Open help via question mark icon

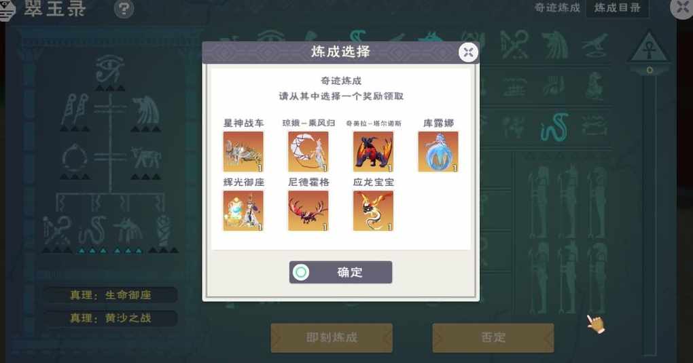coord(124,8)
